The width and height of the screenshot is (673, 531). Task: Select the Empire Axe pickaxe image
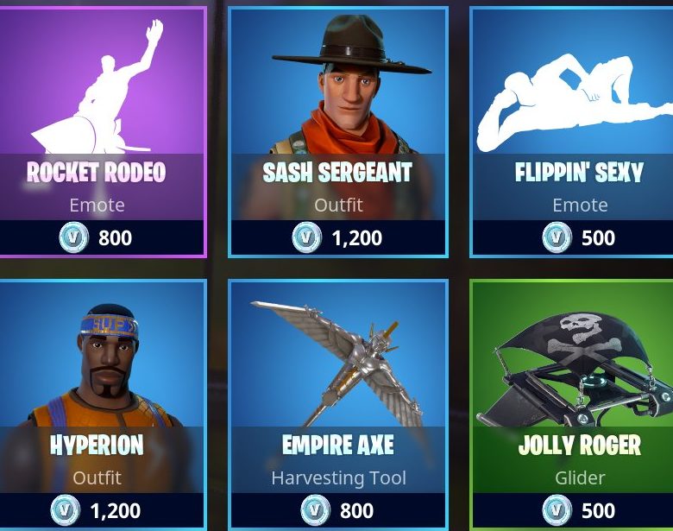click(336, 363)
